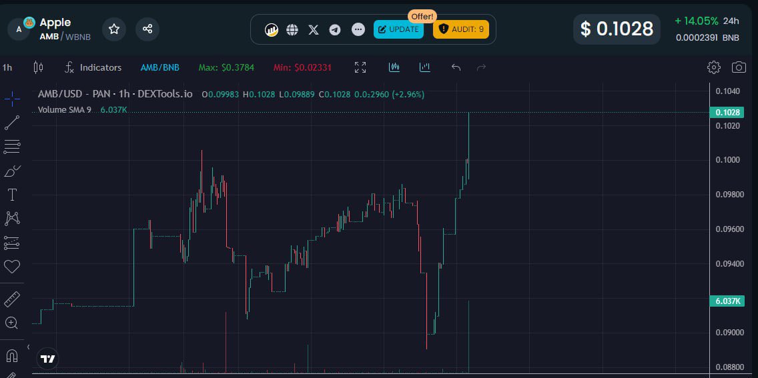Click the 0.1028 current price axis label
Image resolution: width=758 pixels, height=378 pixels.
726,113
